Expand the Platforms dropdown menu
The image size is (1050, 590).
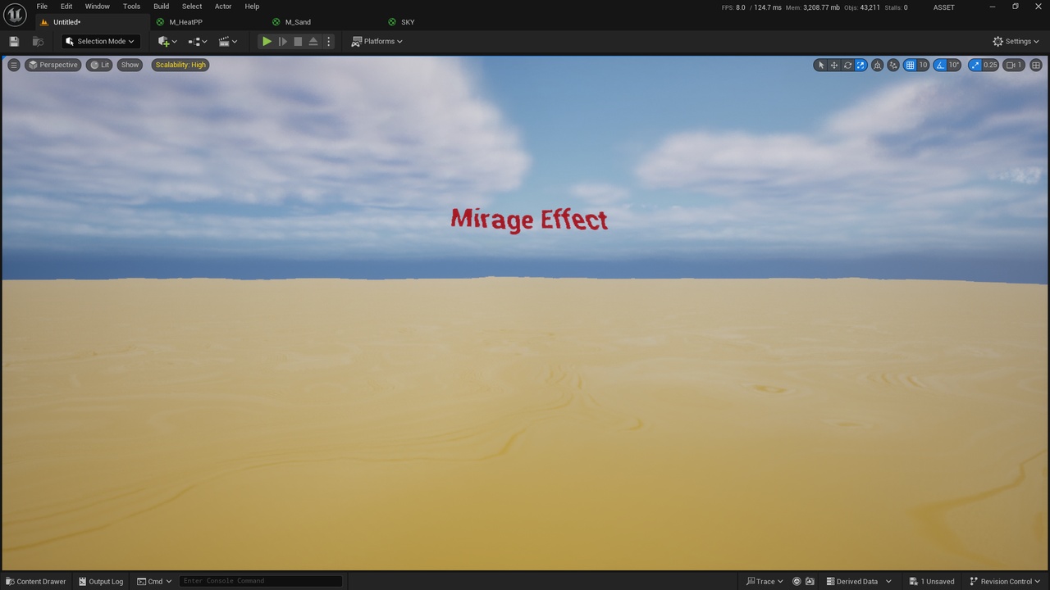pyautogui.click(x=377, y=41)
